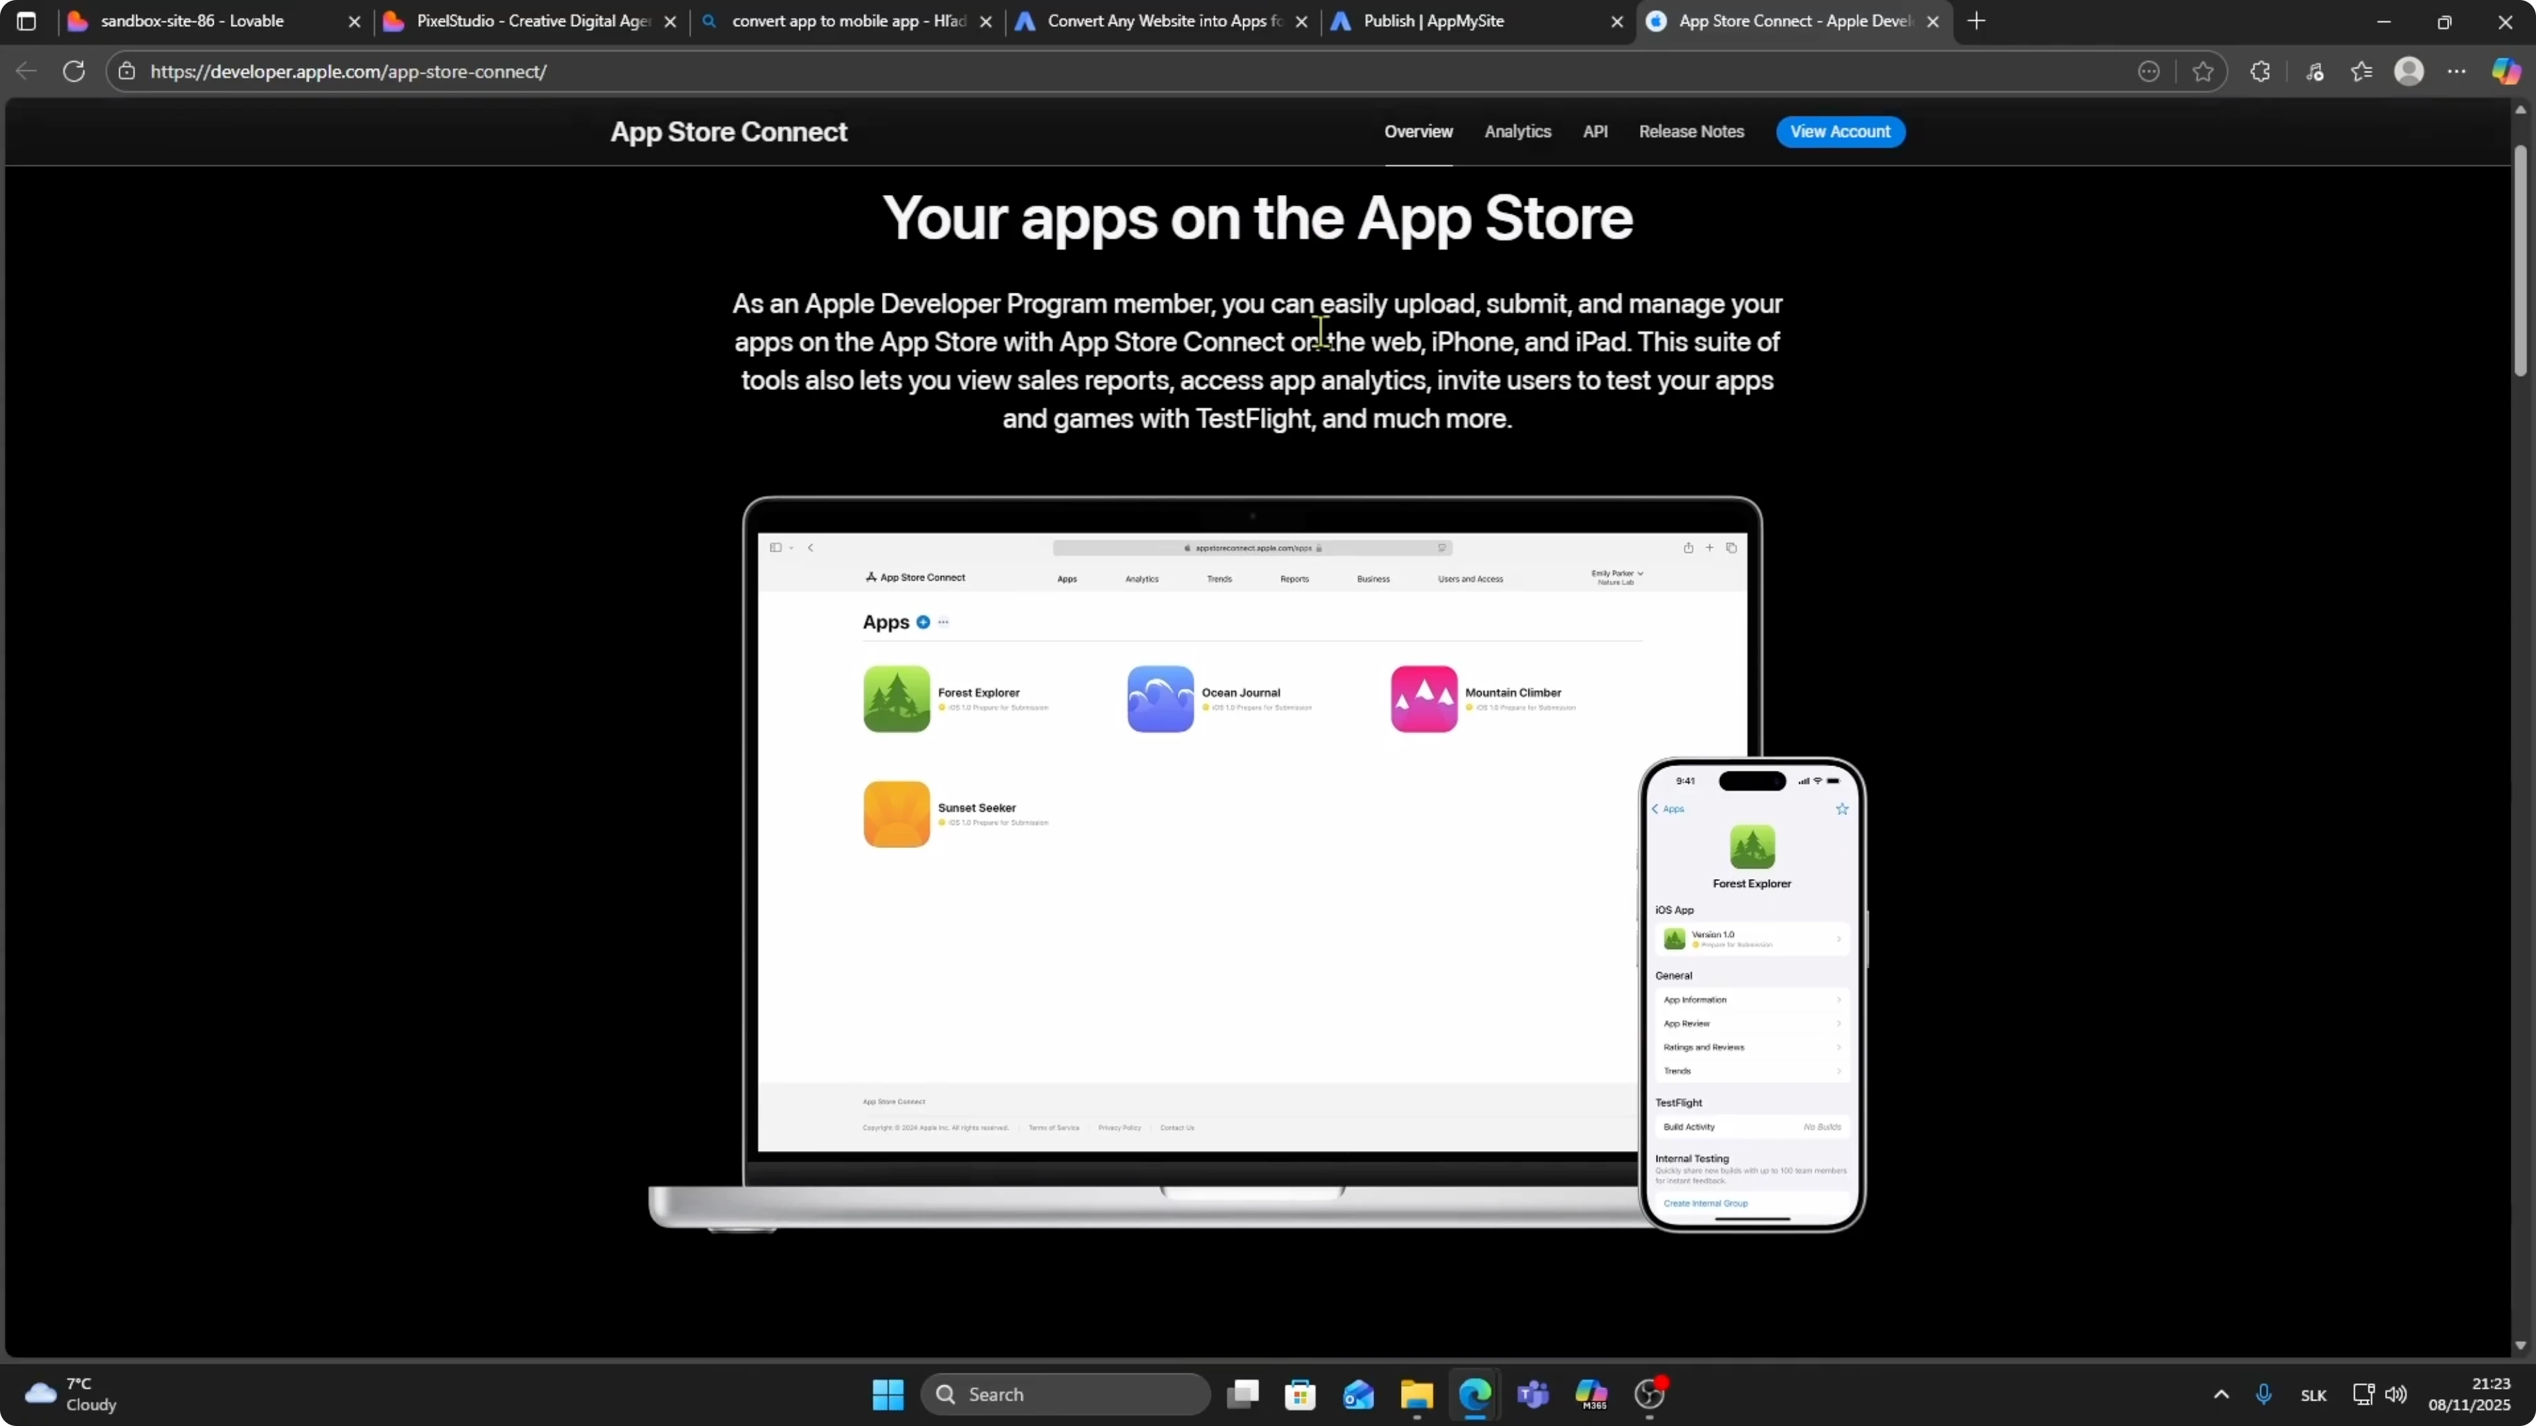This screenshot has height=1426, width=2536.
Task: Reload the current page
Action: pos(74,71)
